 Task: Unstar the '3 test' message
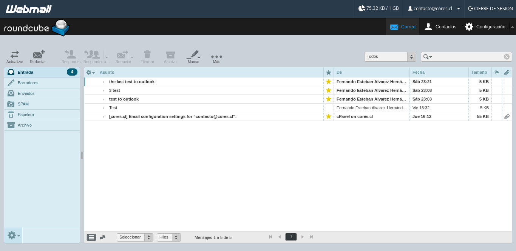tap(328, 90)
